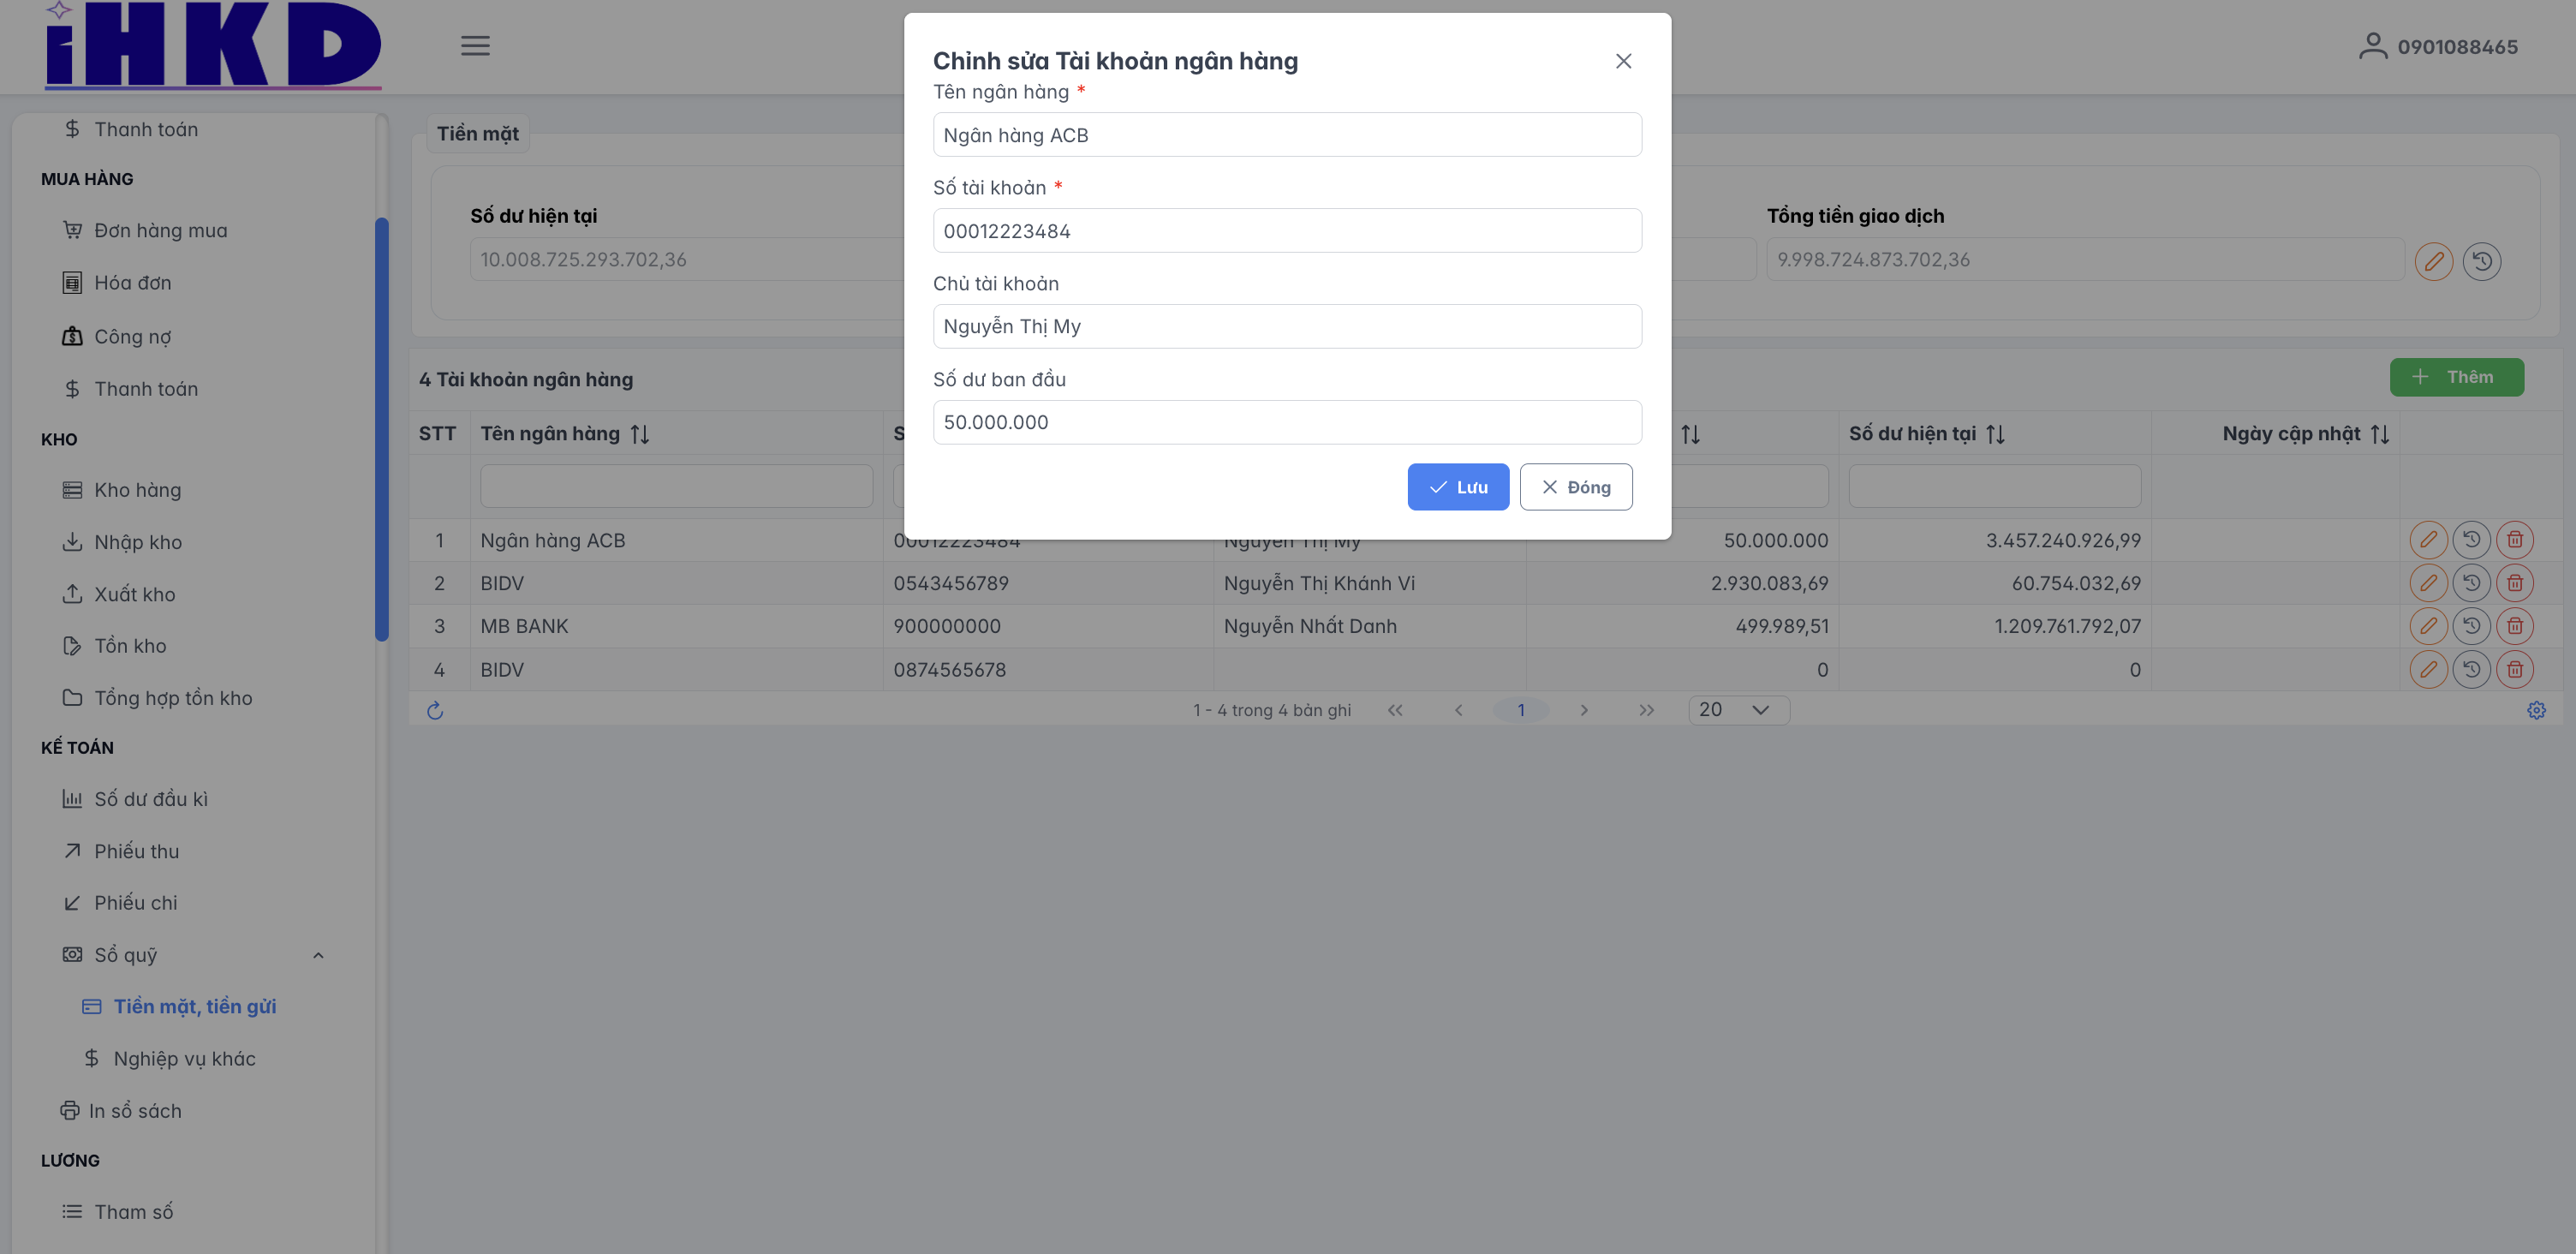Click the Đóng button in dialog

(1576, 487)
